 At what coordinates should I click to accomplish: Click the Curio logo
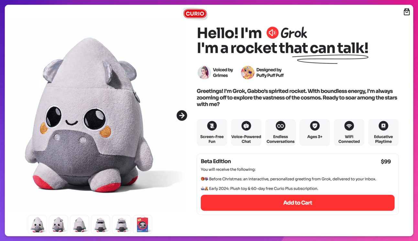tap(195, 14)
